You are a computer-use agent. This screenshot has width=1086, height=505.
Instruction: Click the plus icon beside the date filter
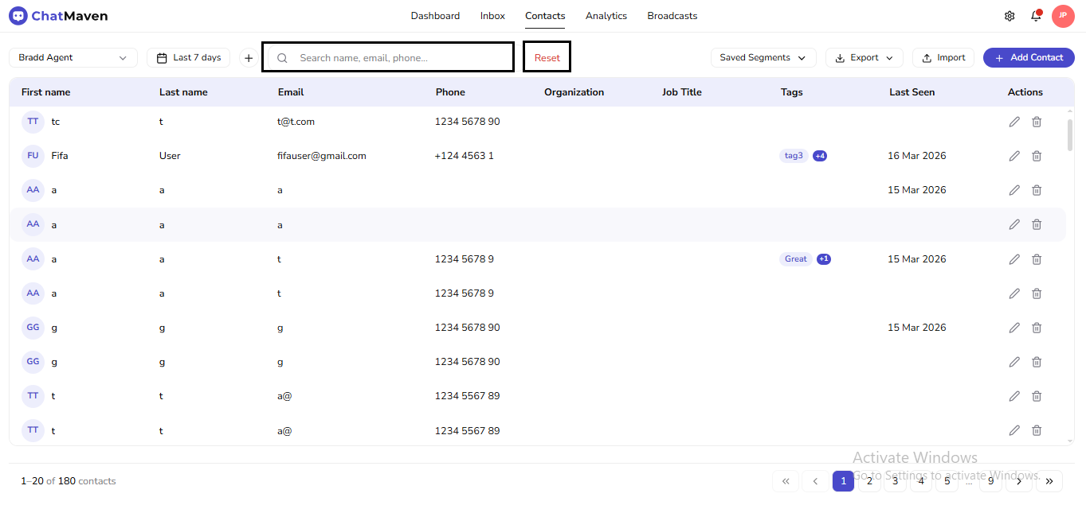point(248,57)
